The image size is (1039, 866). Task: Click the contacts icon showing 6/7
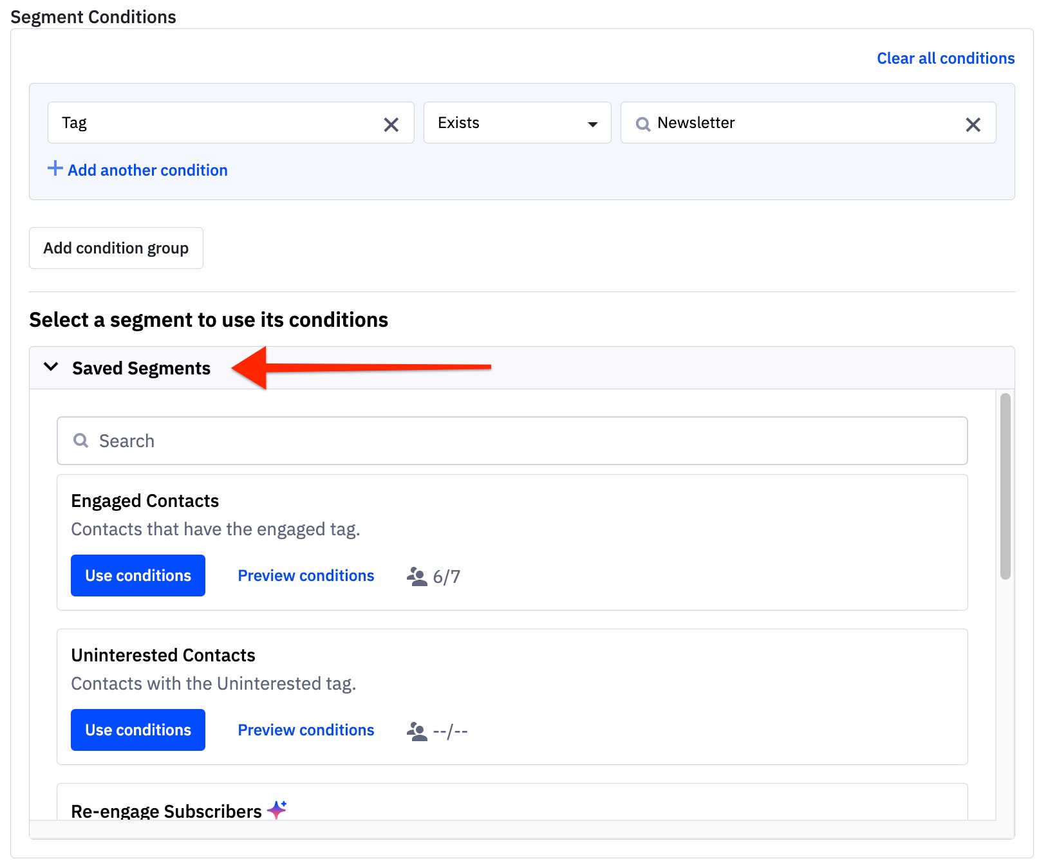[x=416, y=575]
